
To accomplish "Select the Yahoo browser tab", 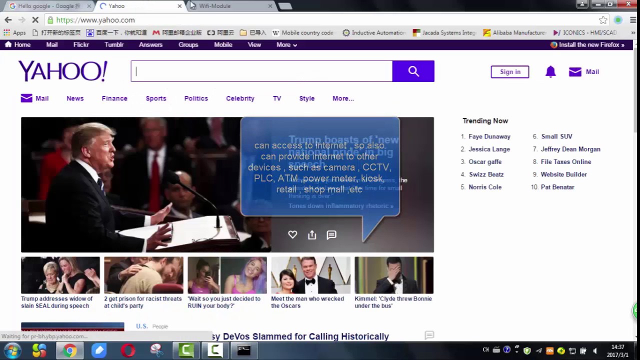I will [140, 6].
